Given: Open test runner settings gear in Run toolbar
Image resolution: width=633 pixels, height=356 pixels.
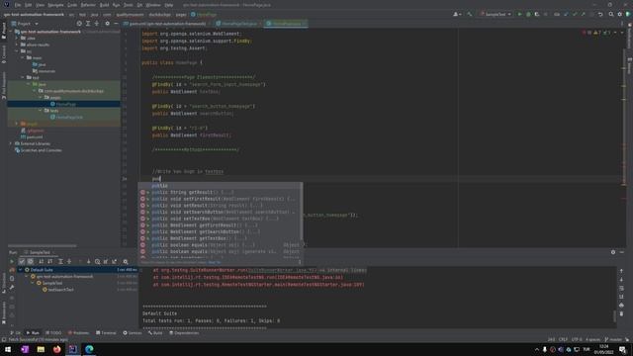Looking at the screenshot, I should point(126,261).
